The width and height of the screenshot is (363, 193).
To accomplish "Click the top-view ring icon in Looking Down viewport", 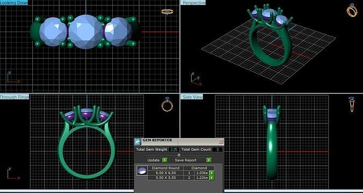I will pos(167,12).
